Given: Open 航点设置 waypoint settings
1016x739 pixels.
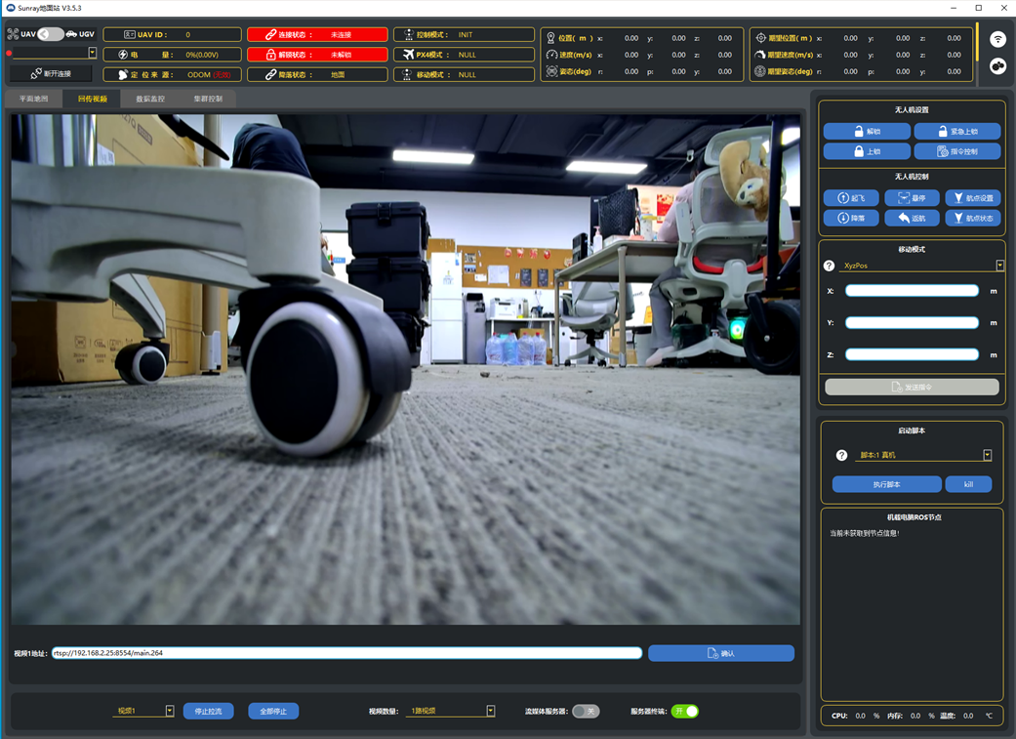Looking at the screenshot, I should pos(972,198).
